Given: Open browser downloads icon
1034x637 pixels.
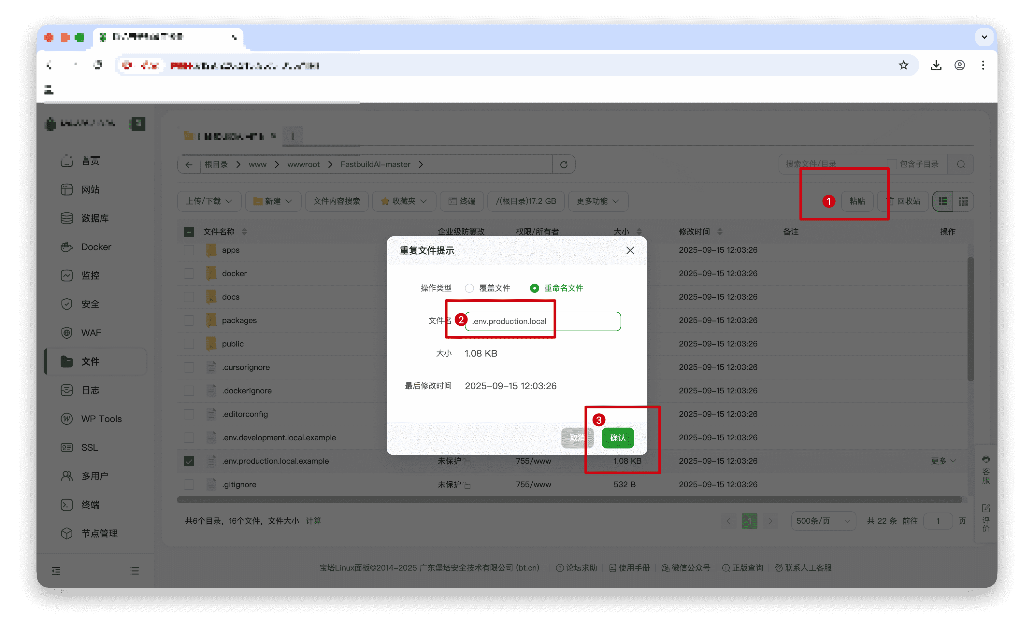Looking at the screenshot, I should click(936, 65).
